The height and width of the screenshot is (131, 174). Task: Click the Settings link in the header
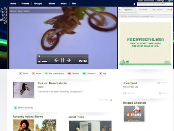pyautogui.click(x=160, y=1)
